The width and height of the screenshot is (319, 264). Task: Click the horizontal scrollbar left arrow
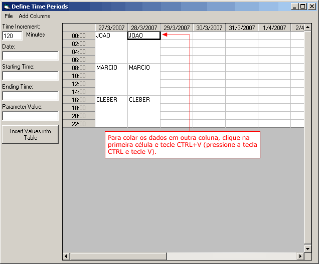click(x=66, y=256)
